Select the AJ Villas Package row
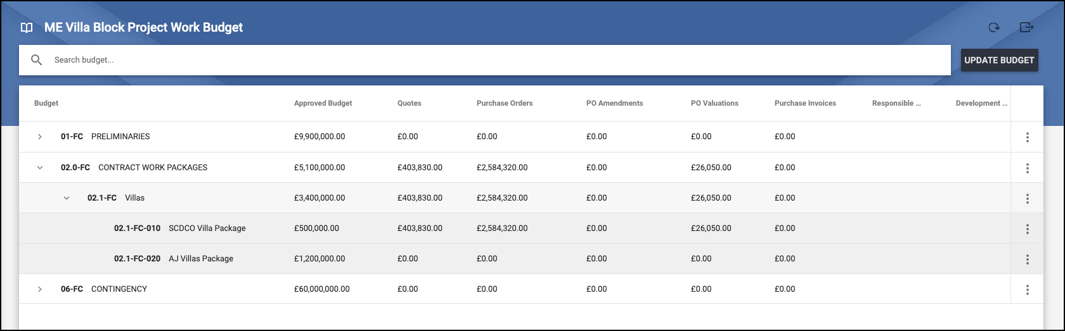The height and width of the screenshot is (331, 1065). click(200, 259)
